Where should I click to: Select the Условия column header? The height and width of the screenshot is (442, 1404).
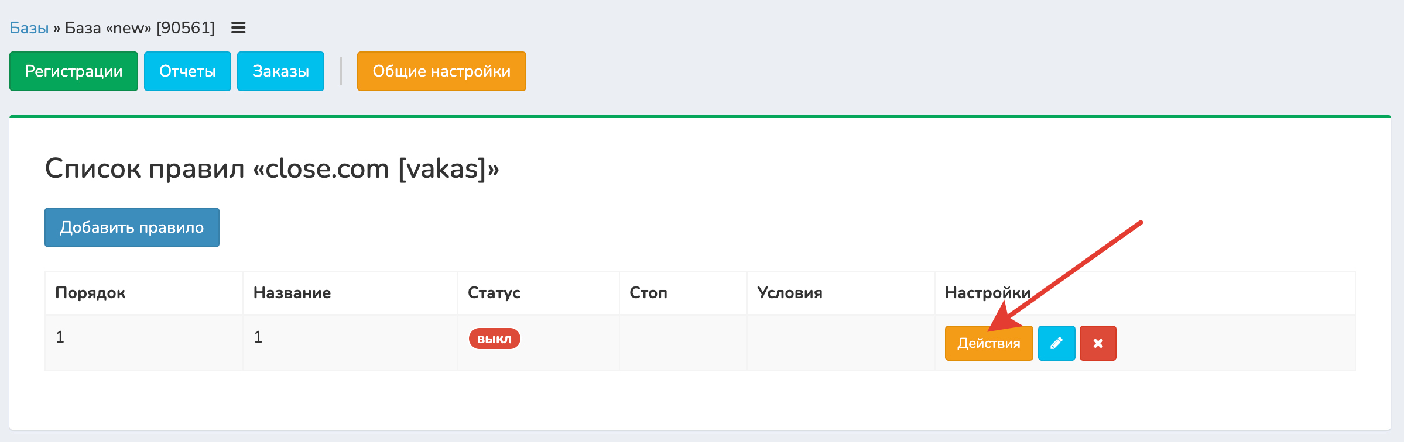(x=789, y=293)
